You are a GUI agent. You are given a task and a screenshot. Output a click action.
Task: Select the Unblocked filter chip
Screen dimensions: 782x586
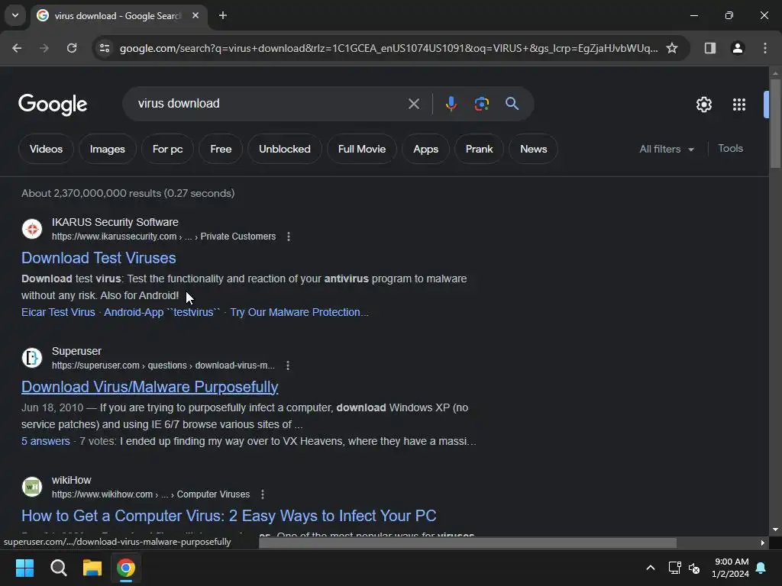point(284,149)
